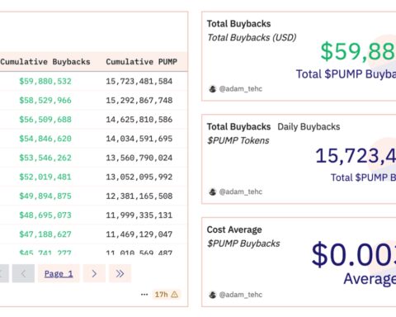396x317 pixels.
Task: Click the Cost Average card title
Action: (x=234, y=229)
